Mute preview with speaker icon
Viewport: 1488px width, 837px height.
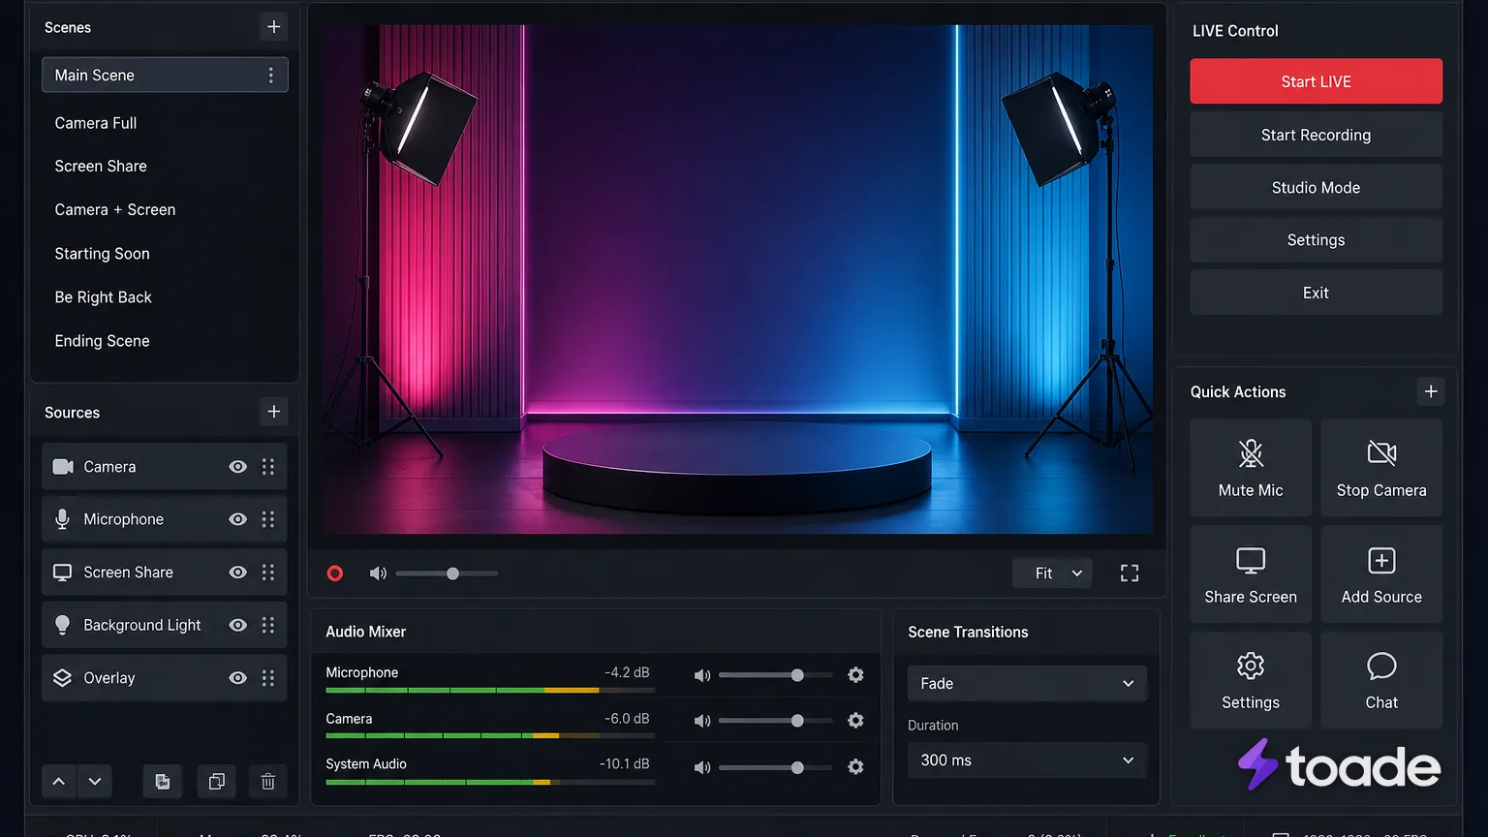[x=378, y=573]
